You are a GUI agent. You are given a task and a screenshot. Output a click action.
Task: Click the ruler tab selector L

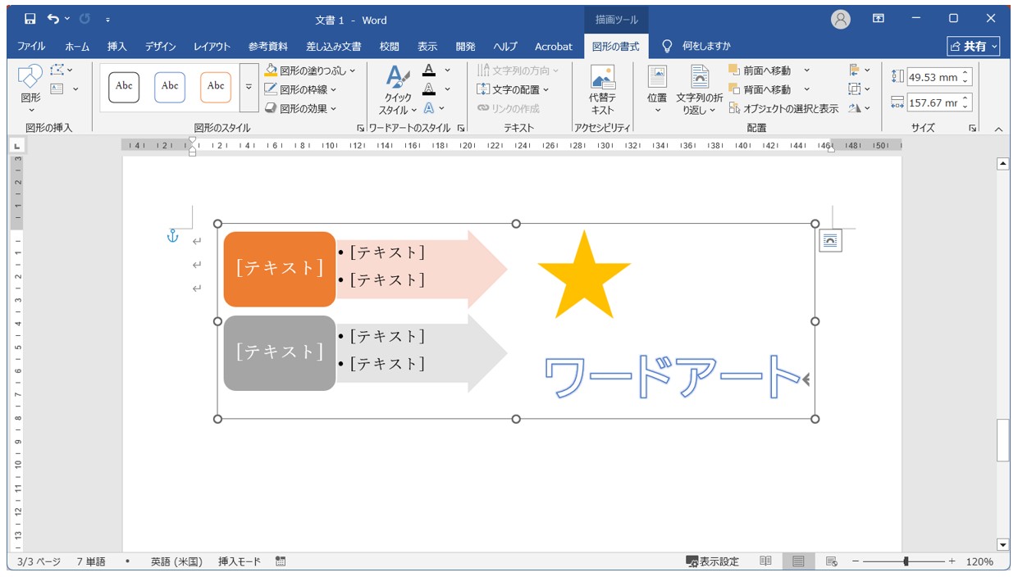(16, 146)
